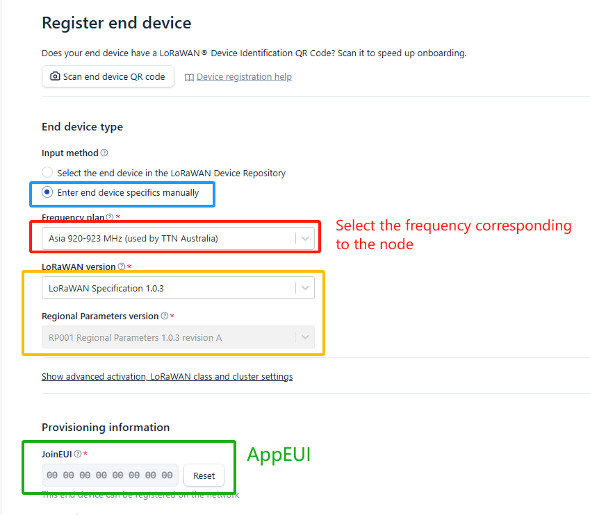Click the Asia 920-923 MHz frequency plan field

[x=178, y=238]
